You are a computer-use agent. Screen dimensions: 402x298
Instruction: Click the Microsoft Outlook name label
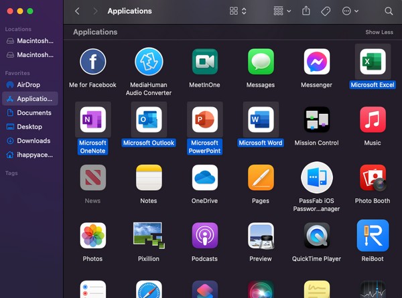point(149,143)
